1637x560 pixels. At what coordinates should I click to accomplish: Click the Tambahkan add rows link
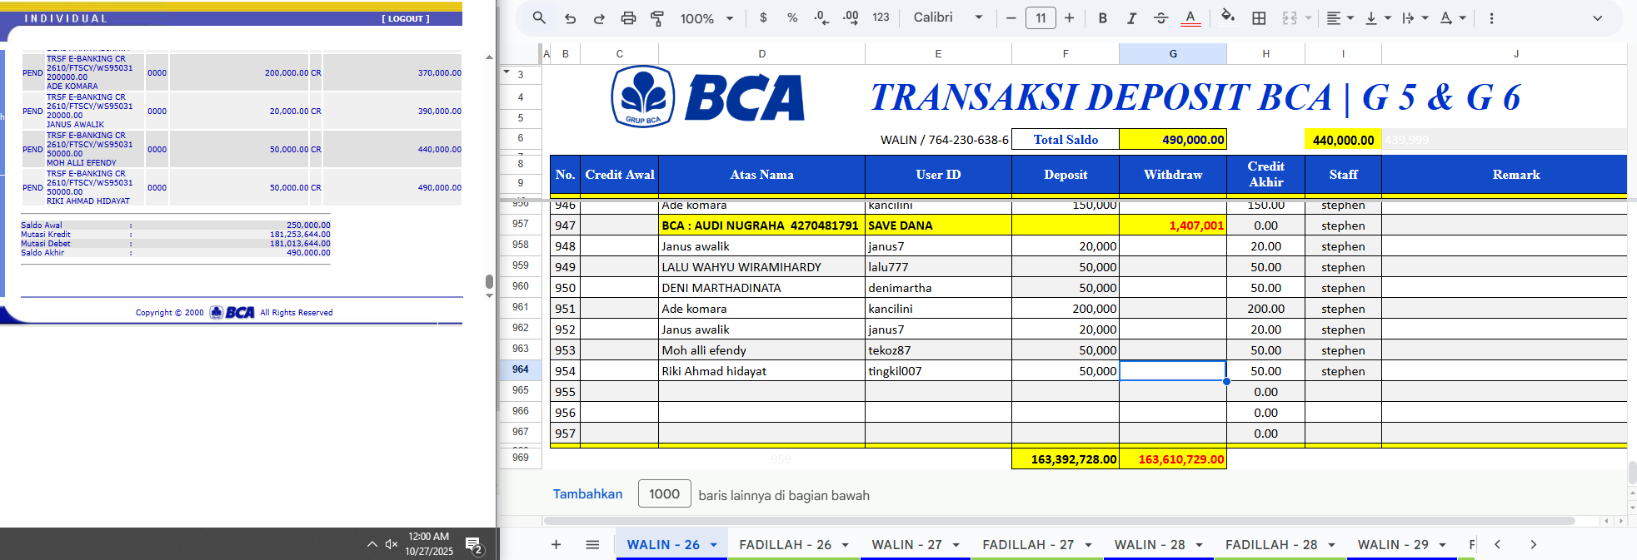tap(587, 493)
